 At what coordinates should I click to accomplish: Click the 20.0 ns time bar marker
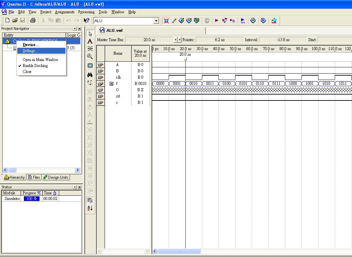pyautogui.click(x=185, y=59)
